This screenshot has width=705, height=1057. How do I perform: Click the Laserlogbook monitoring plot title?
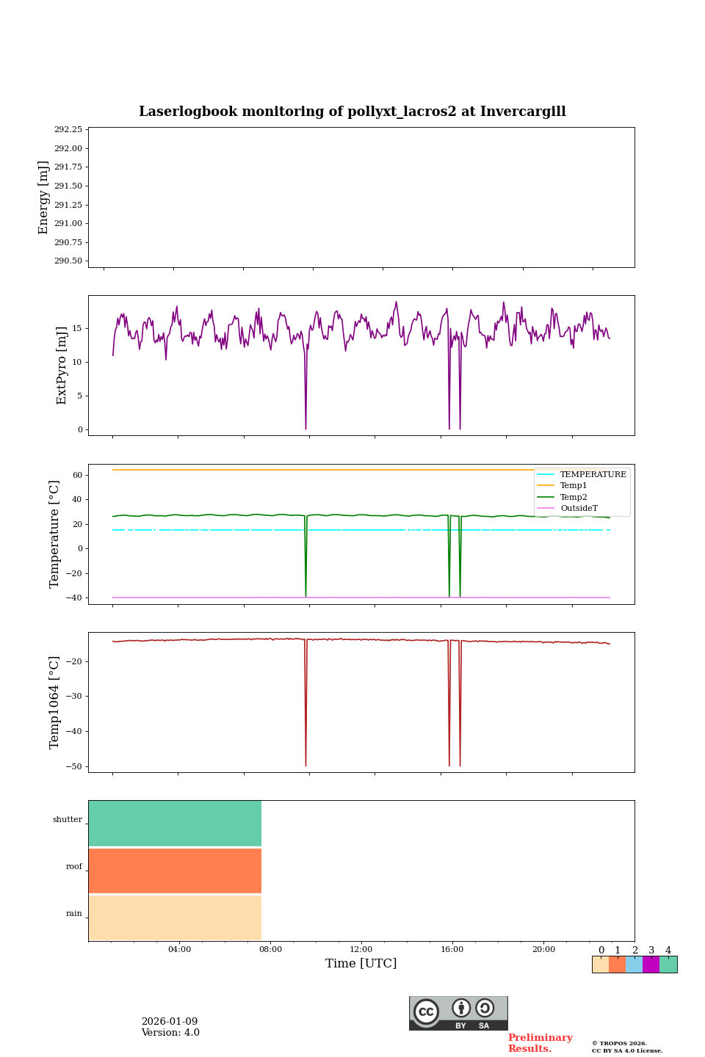352,112
